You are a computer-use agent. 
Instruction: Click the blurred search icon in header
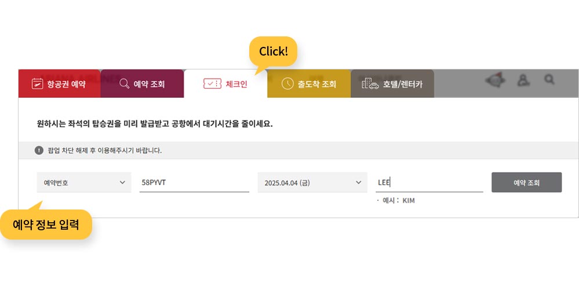coord(549,79)
